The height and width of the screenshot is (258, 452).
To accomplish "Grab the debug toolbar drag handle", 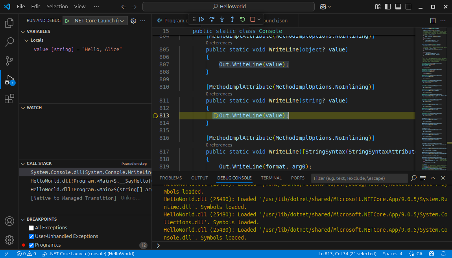I will click(x=194, y=19).
